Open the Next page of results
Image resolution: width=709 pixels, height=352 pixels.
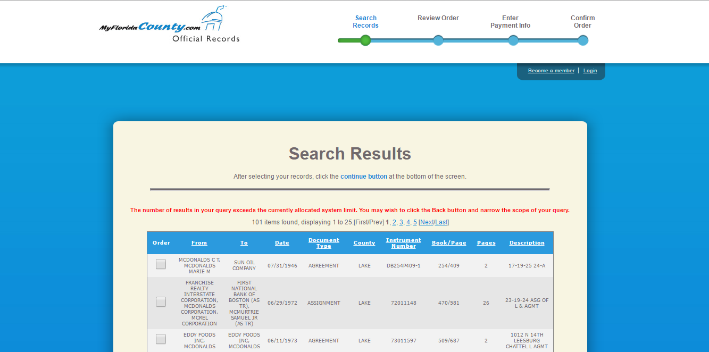[x=427, y=222]
